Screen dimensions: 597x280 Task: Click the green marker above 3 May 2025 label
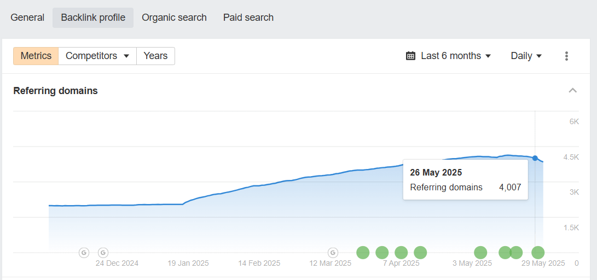[x=480, y=253]
